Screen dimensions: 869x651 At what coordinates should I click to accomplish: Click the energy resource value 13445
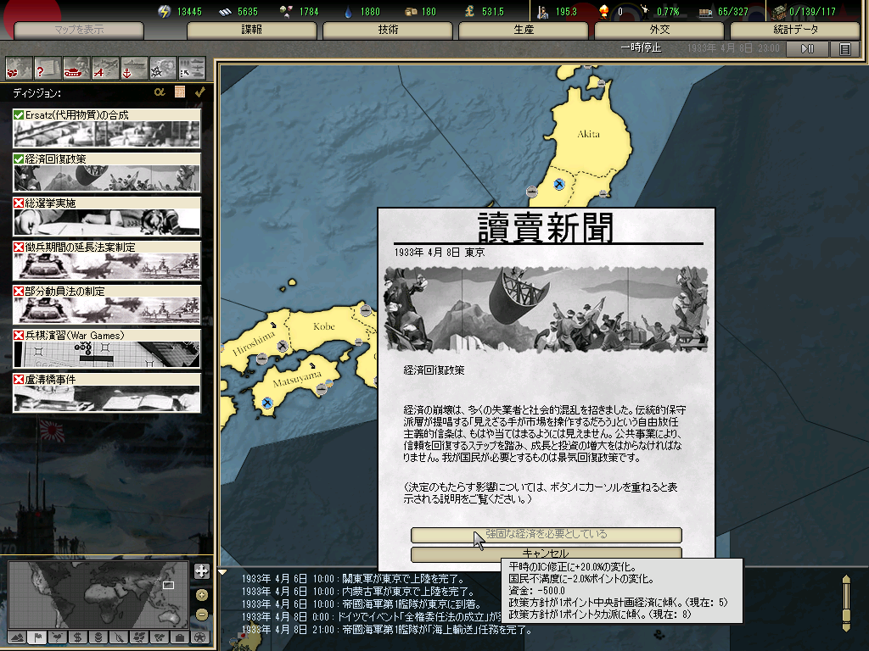pos(189,12)
